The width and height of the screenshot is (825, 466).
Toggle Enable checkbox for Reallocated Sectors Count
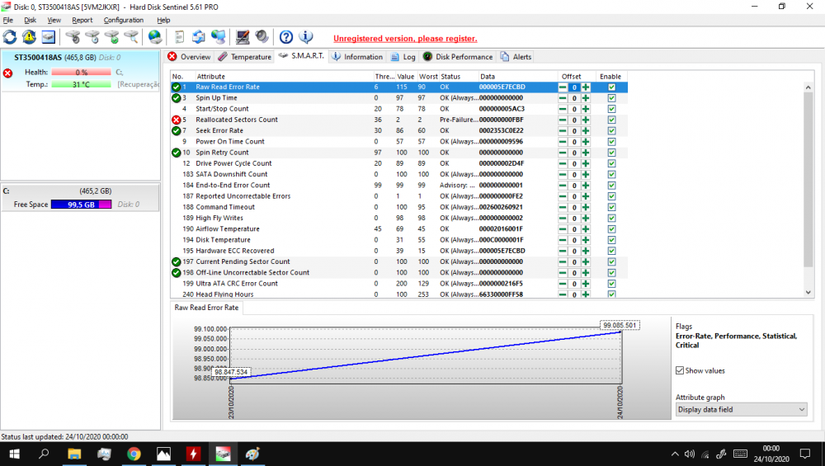click(x=611, y=120)
